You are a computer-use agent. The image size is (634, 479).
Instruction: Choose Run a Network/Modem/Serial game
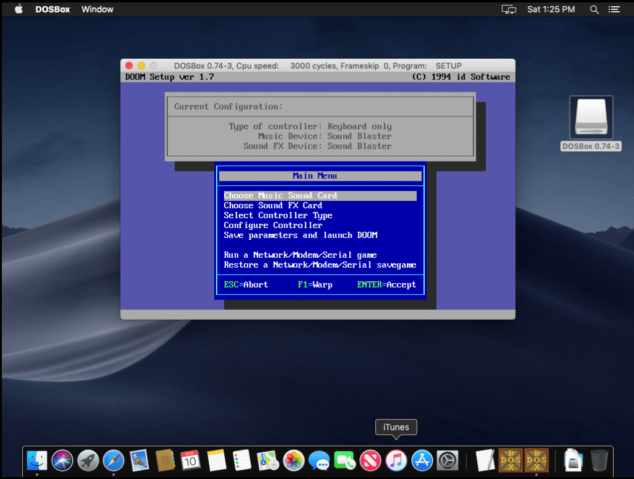coord(300,255)
